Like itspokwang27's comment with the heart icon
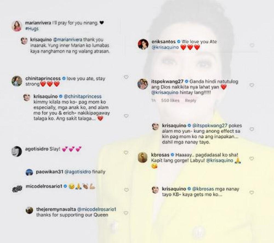274x243 pixels. tap(252, 85)
